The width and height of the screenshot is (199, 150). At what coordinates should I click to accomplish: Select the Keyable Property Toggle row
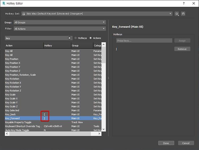[53, 122]
